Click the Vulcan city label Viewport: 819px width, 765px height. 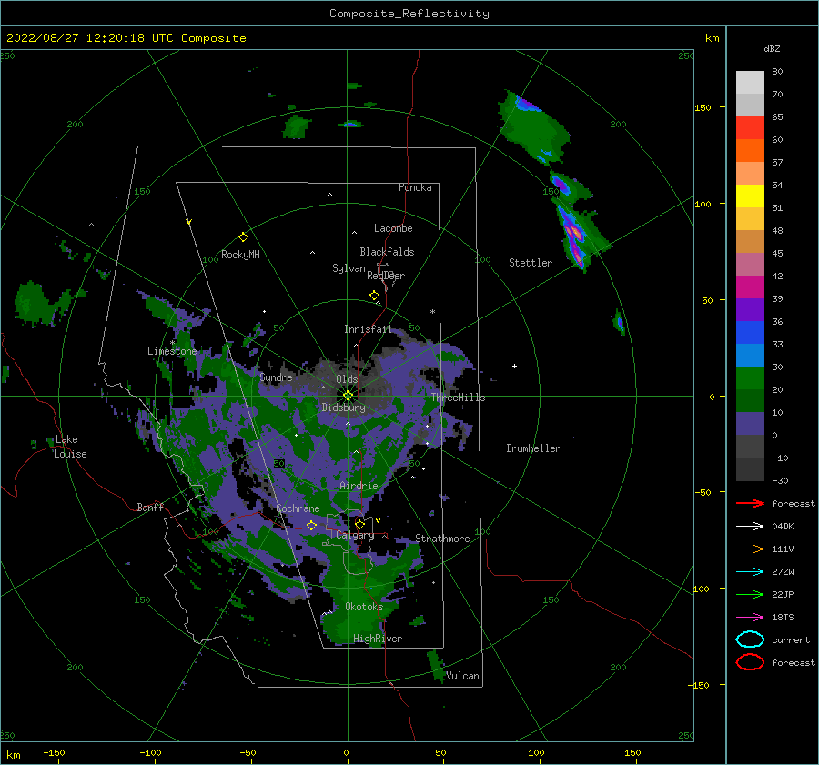click(x=463, y=676)
